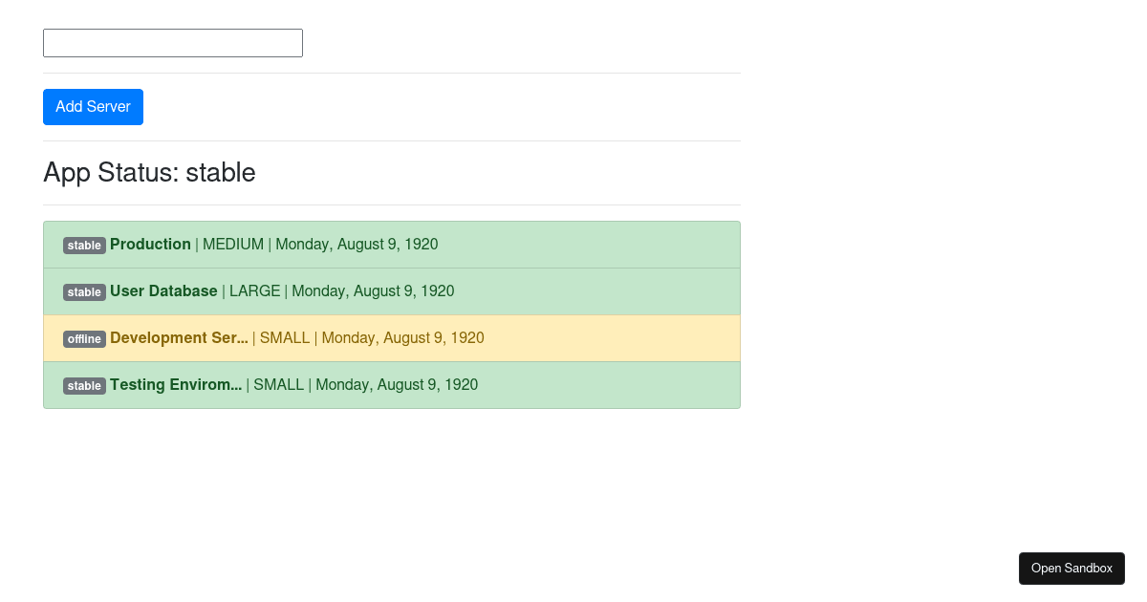Open the Open Sandbox button

click(1071, 569)
